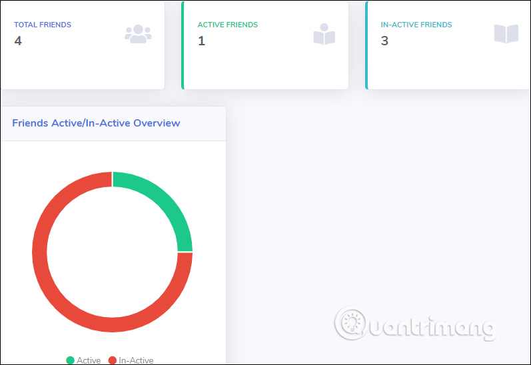531x365 pixels.
Task: Select the green Active segment of the donut
Action: [x=164, y=200]
